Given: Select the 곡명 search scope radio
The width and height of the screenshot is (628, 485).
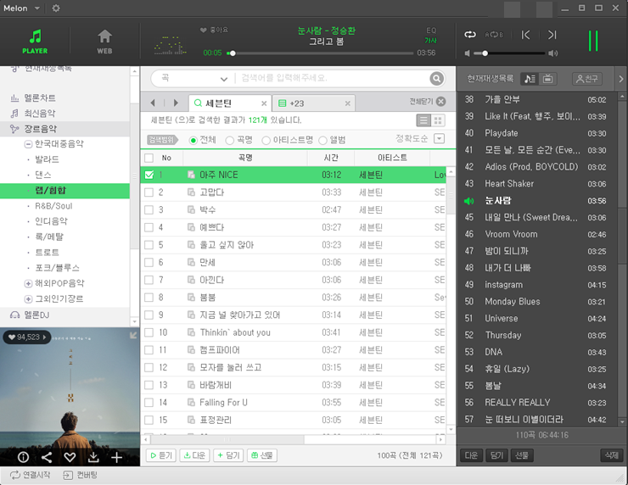Looking at the screenshot, I should [229, 140].
